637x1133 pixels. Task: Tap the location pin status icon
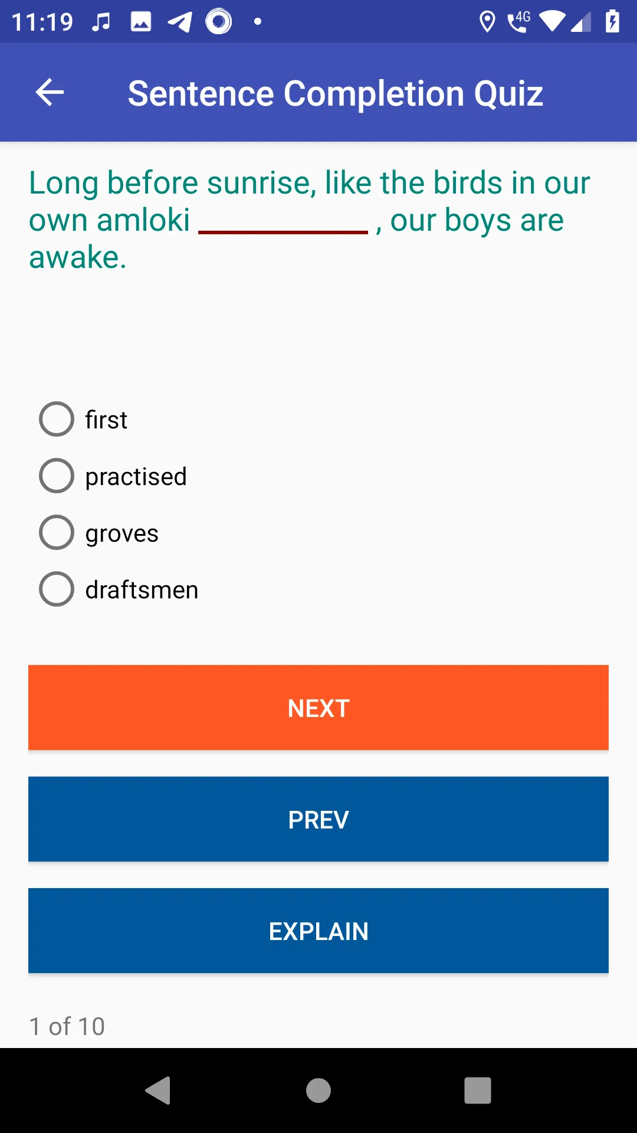[x=487, y=22]
